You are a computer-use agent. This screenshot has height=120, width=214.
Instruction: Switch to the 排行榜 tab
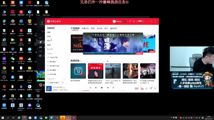click(x=100, y=28)
